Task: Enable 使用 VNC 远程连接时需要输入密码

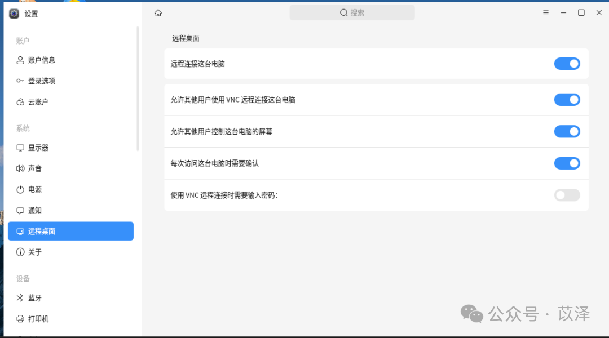Action: (x=567, y=195)
